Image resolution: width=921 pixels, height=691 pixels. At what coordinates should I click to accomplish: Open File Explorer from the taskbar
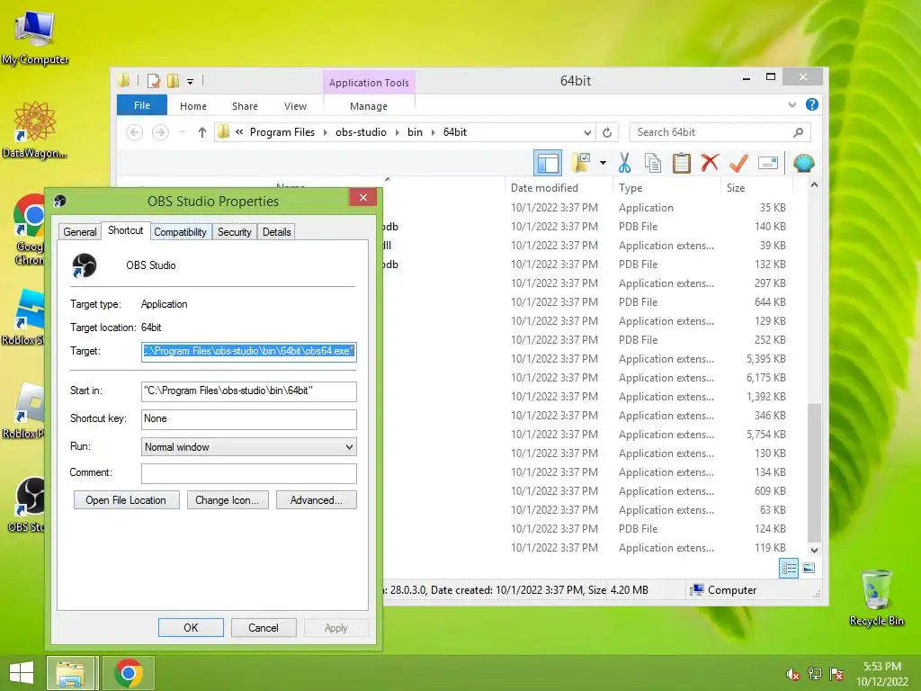[70, 673]
